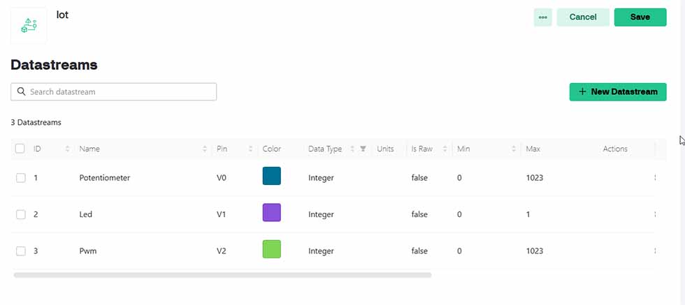Focus the Search datastream field
Image resolution: width=685 pixels, height=305 pixels.
(113, 91)
